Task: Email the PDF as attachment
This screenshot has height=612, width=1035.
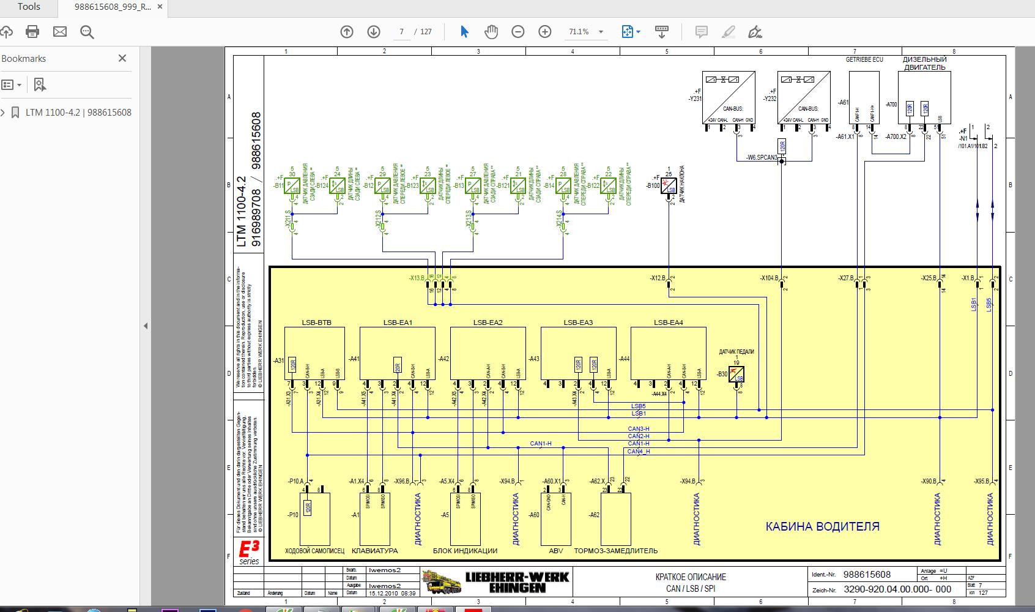Action: pos(59,31)
